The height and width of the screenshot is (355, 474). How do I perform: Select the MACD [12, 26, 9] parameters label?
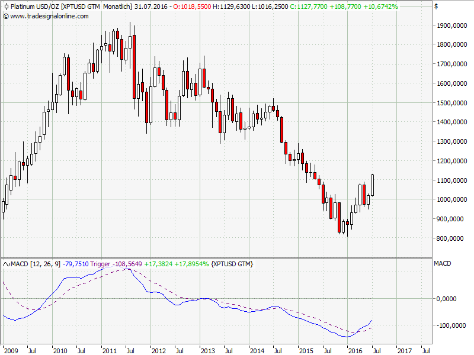coord(36,263)
